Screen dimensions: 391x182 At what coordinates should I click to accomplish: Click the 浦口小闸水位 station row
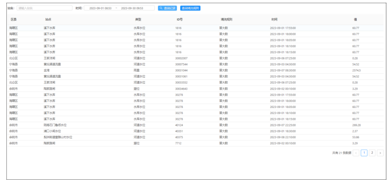coord(196,131)
